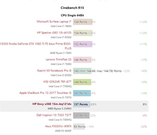Click the 146 Points pink bar

82,60
